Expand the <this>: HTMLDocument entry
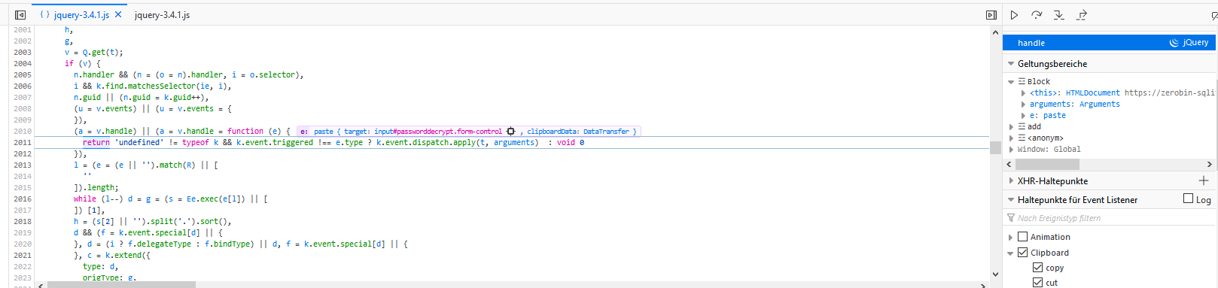1218x288 pixels. pyautogui.click(x=1023, y=93)
